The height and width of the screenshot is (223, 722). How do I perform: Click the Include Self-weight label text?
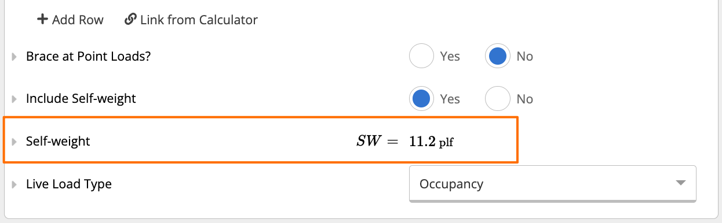tap(81, 99)
